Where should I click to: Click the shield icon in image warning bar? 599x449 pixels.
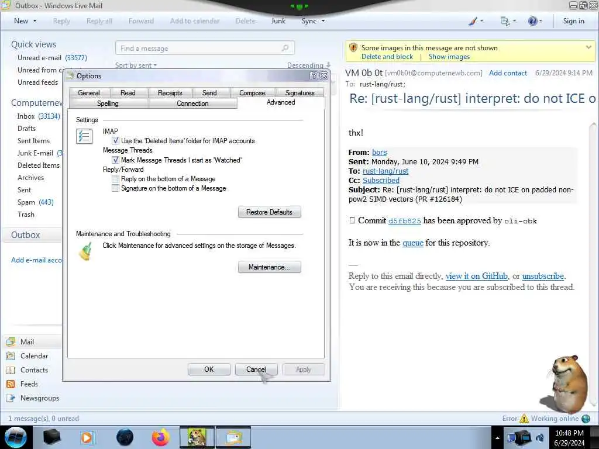pos(353,48)
